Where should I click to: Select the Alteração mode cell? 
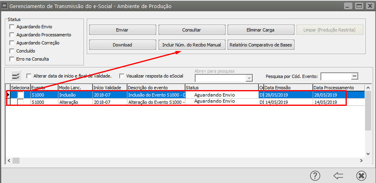tap(75, 102)
